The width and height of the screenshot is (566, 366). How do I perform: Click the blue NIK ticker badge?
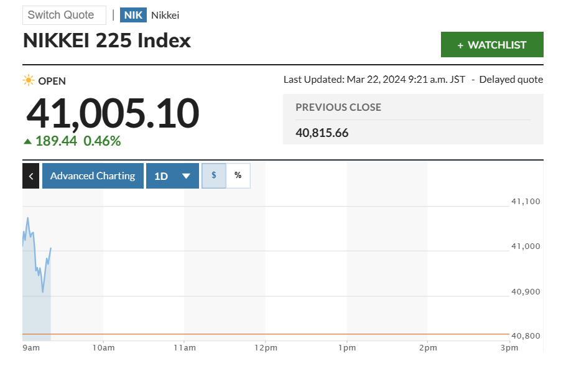pyautogui.click(x=133, y=15)
